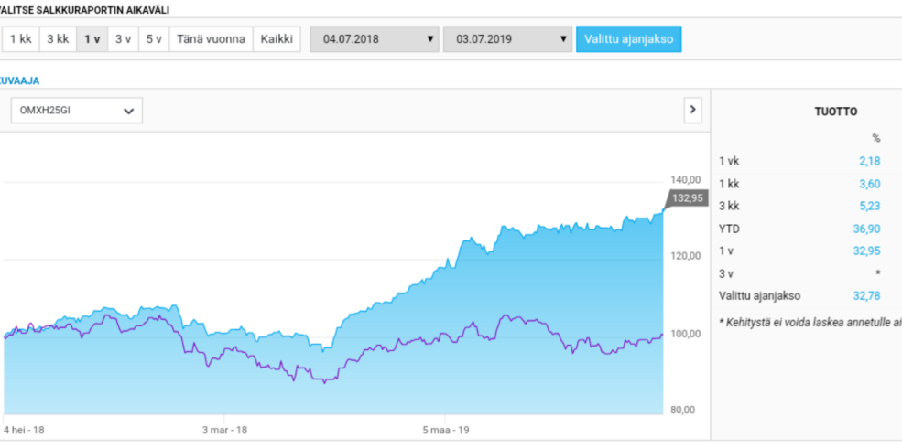Toggle the 1 v period button
902x448 pixels.
(92, 39)
